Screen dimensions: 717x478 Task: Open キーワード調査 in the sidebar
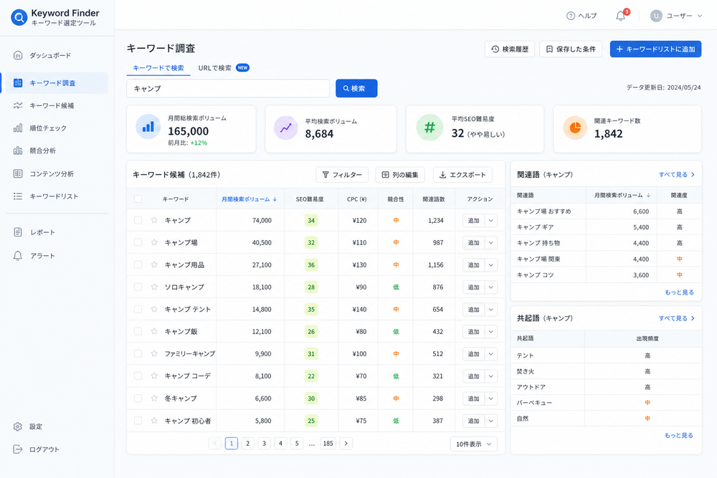click(55, 82)
